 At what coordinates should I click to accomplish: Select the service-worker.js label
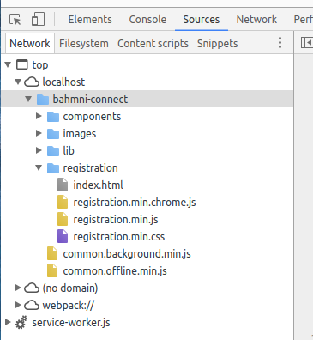(x=71, y=323)
